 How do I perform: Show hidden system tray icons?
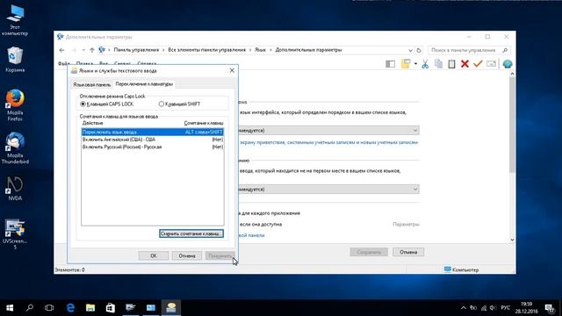pos(464,308)
